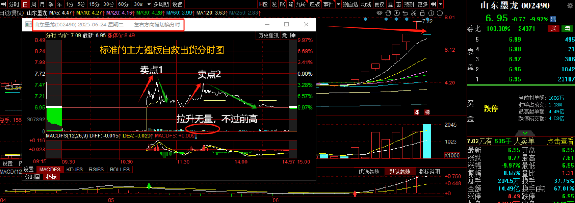This screenshot has height=203, width=575.
Task: Select the 周 weekly period tab
Action: click(34, 4)
